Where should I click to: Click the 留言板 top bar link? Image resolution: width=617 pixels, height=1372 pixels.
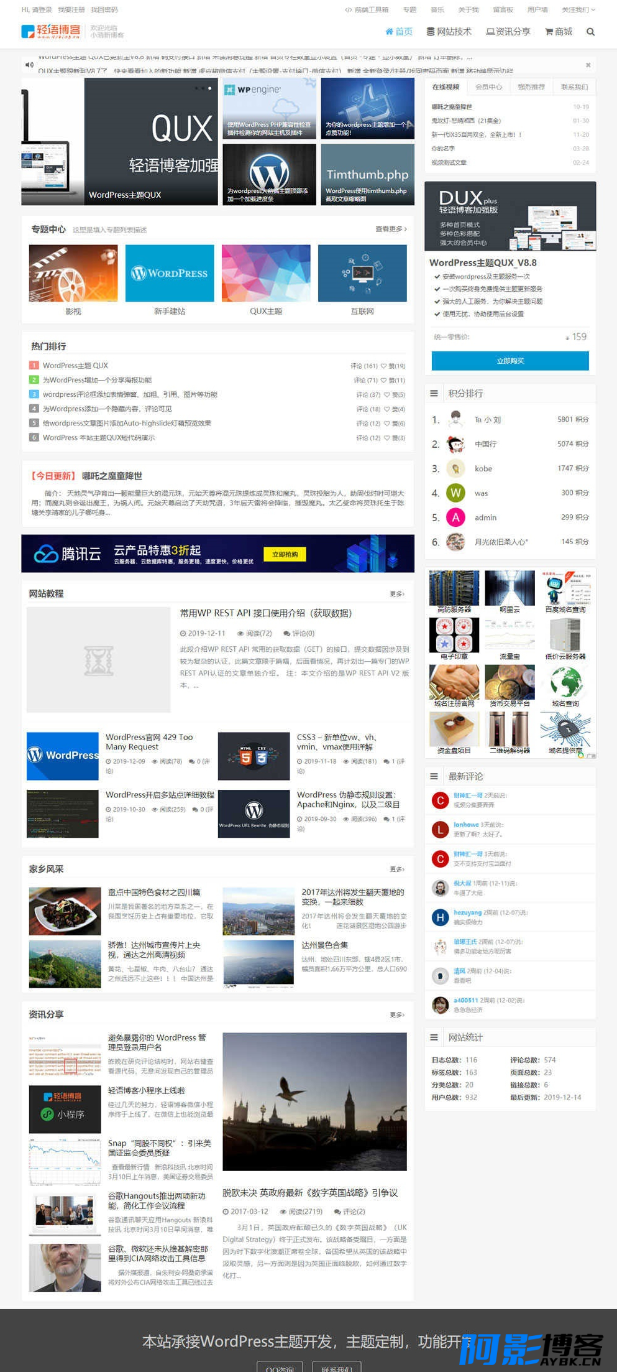pos(503,10)
